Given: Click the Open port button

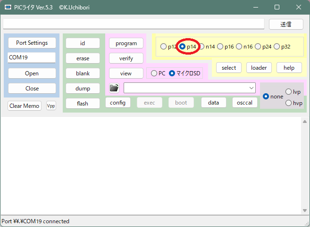Looking at the screenshot, I should [32, 73].
